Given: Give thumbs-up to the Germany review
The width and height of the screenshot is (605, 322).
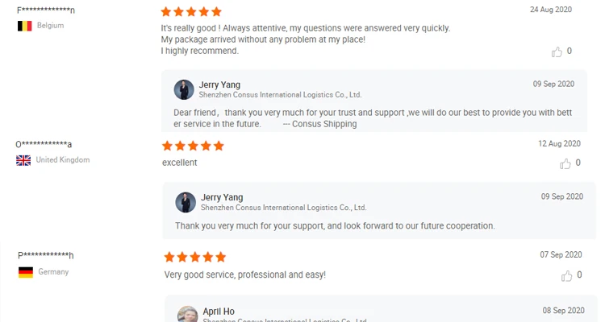Looking at the screenshot, I should point(566,275).
